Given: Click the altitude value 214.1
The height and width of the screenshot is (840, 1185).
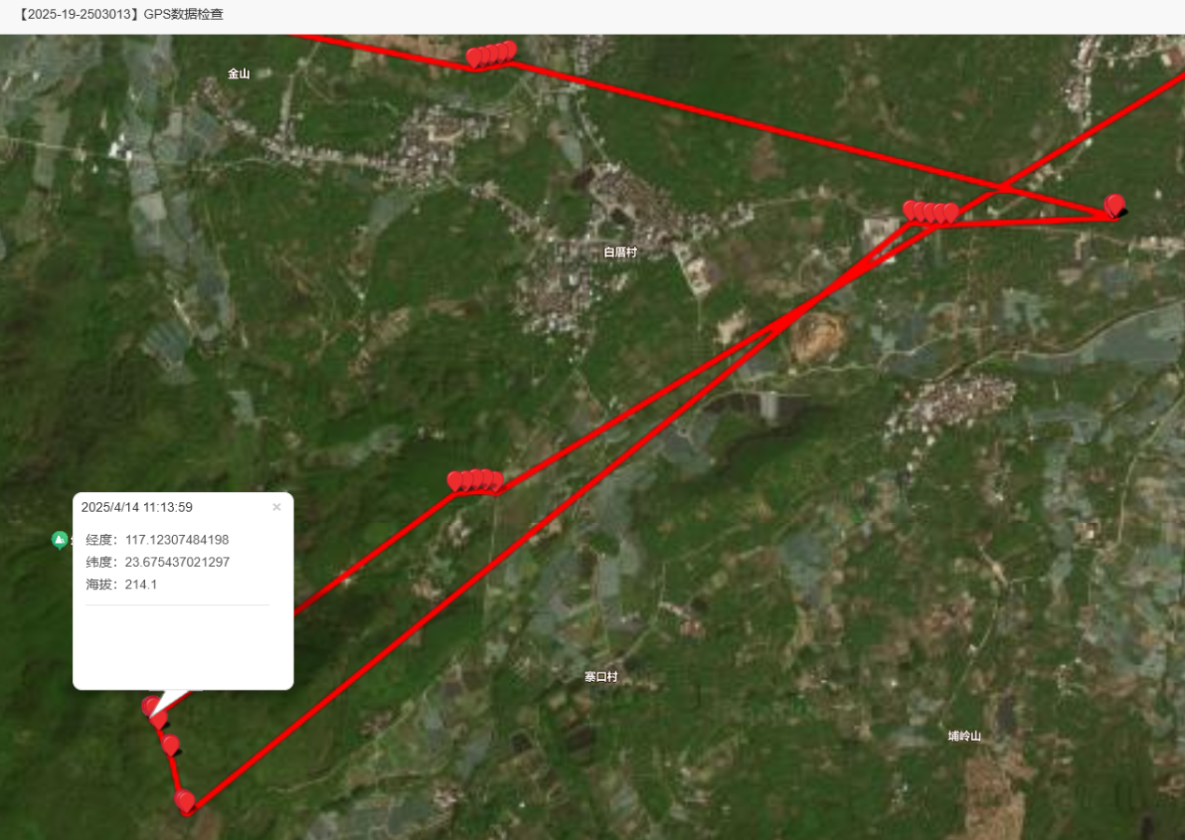Looking at the screenshot, I should [x=140, y=585].
